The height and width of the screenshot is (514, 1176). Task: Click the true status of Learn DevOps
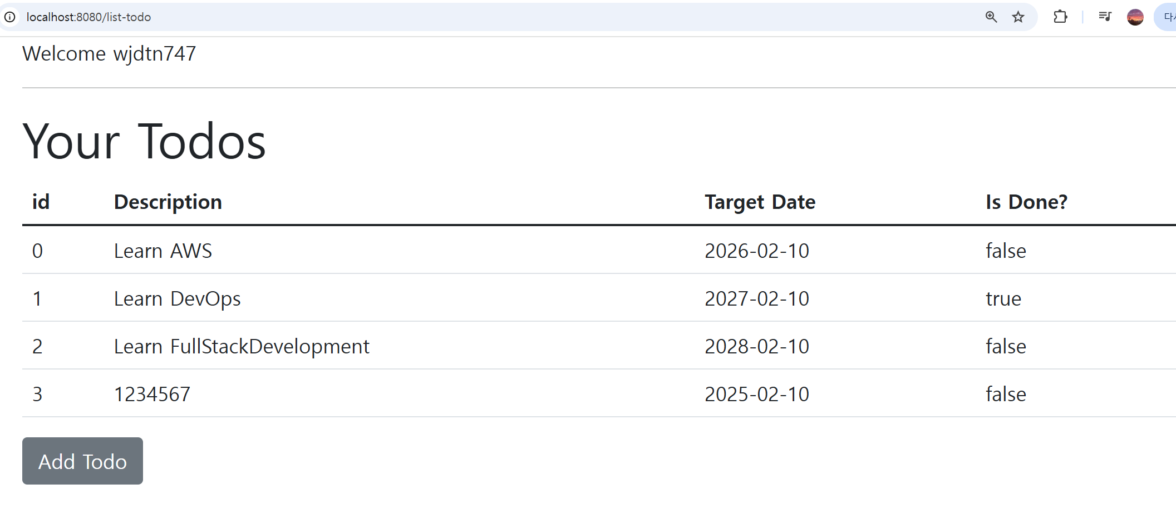click(1003, 299)
